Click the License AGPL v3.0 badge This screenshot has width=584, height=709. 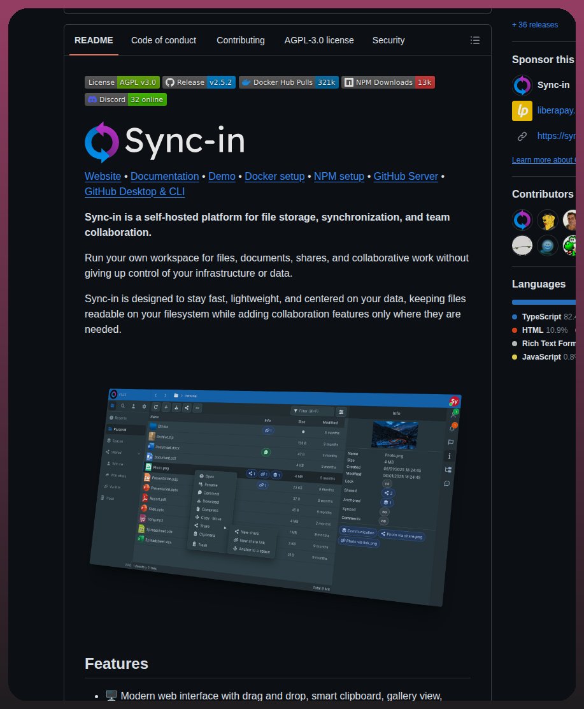pos(122,82)
